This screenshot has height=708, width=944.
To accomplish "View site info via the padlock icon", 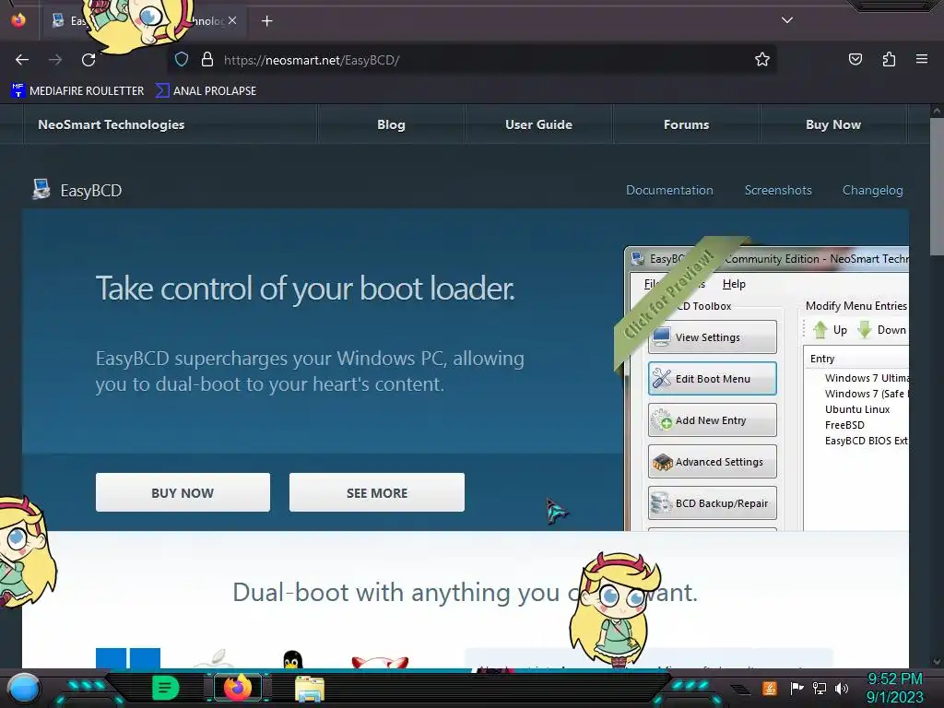I will pyautogui.click(x=207, y=59).
